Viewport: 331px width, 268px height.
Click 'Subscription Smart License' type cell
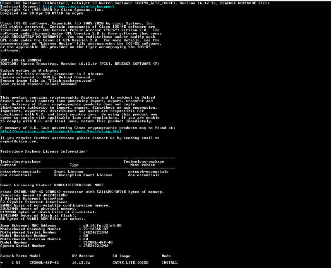[x=83, y=175]
